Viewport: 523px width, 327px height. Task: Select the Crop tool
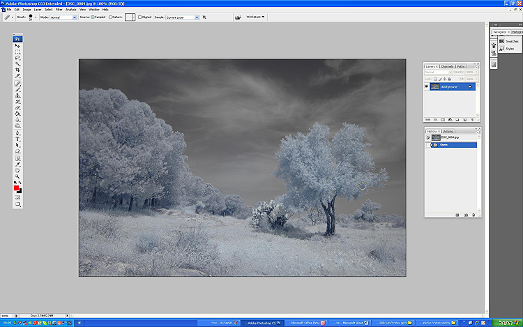(18, 70)
